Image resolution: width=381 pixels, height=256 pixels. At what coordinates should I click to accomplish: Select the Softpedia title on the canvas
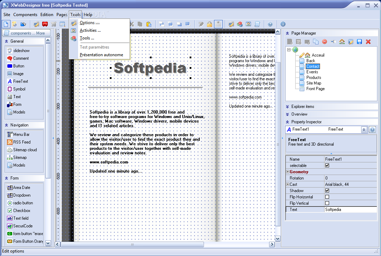point(150,68)
